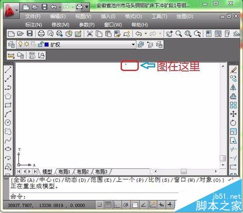Toggle the layer freeze sun icon

[27, 44]
